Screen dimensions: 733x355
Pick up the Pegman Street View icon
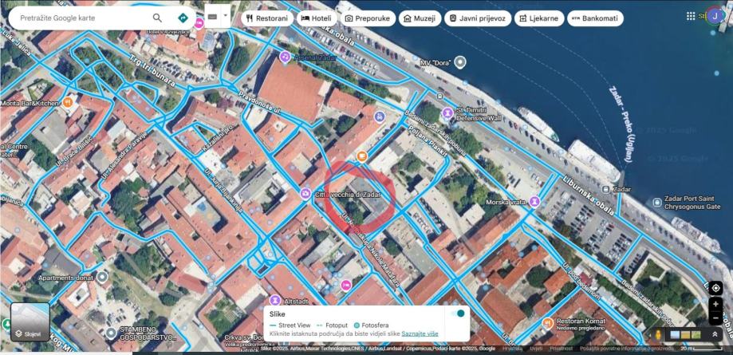tap(660, 334)
